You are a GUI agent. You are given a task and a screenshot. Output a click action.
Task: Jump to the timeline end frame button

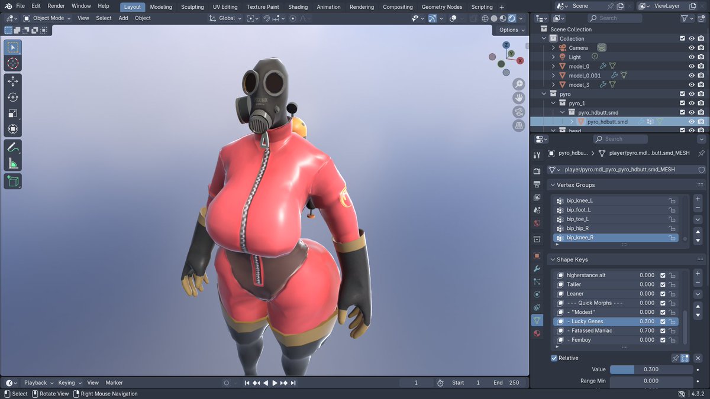[x=293, y=383]
